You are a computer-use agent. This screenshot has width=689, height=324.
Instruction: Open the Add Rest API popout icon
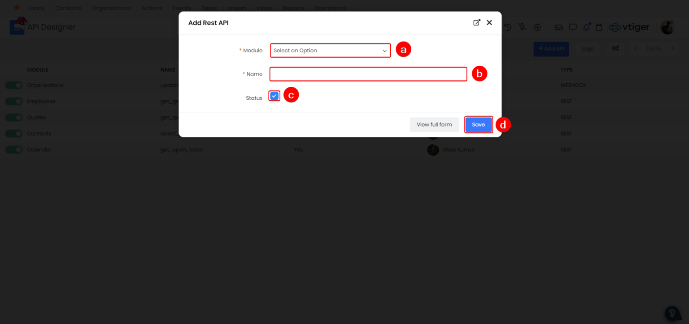pos(477,22)
